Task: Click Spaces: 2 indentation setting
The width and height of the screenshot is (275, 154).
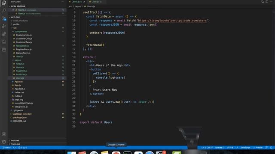Action: pos(220,148)
